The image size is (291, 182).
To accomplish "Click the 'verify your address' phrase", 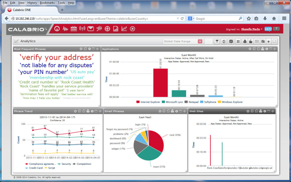I will pos(57,58).
